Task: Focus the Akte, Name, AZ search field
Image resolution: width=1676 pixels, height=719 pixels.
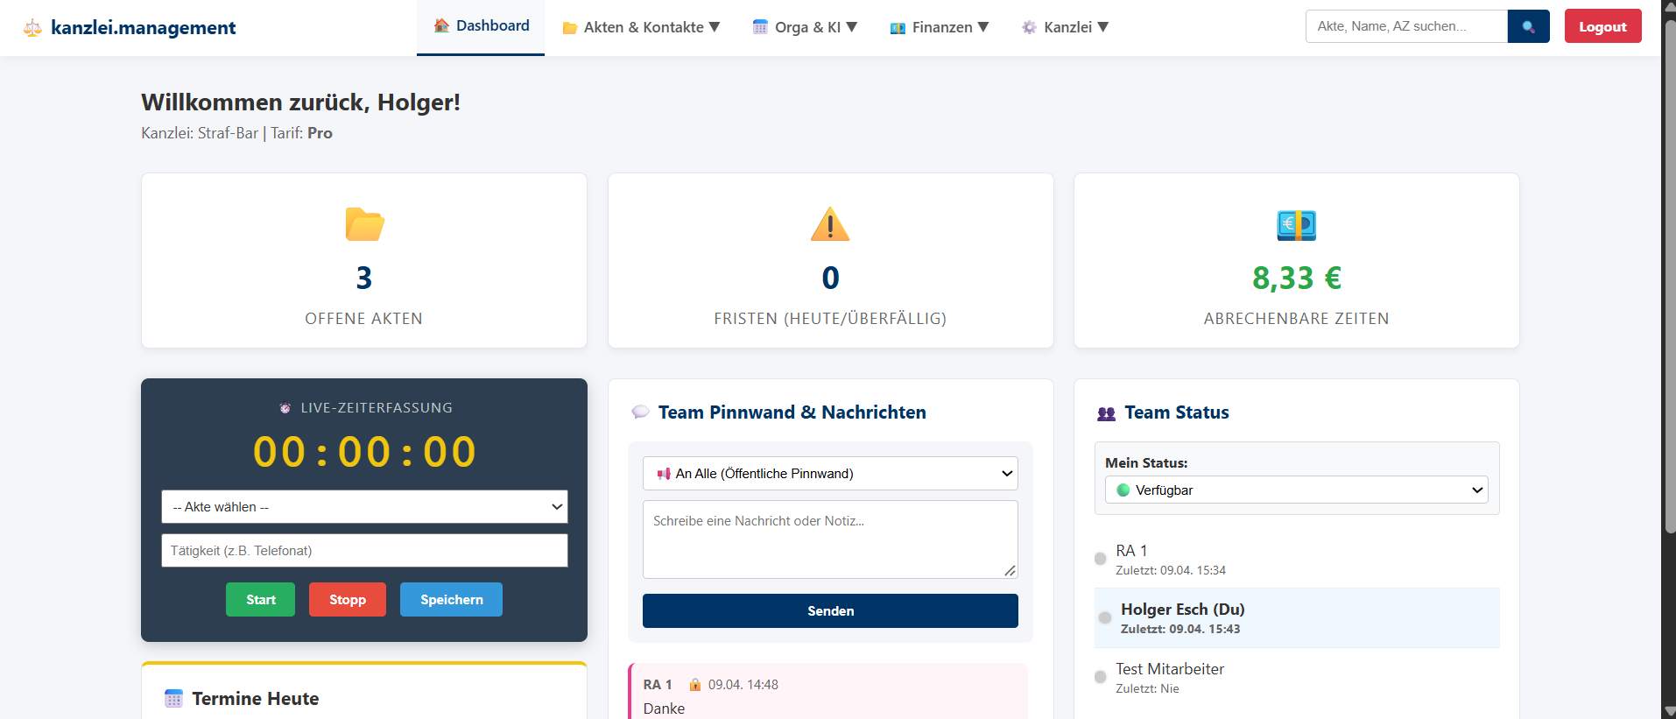Action: pyautogui.click(x=1406, y=26)
